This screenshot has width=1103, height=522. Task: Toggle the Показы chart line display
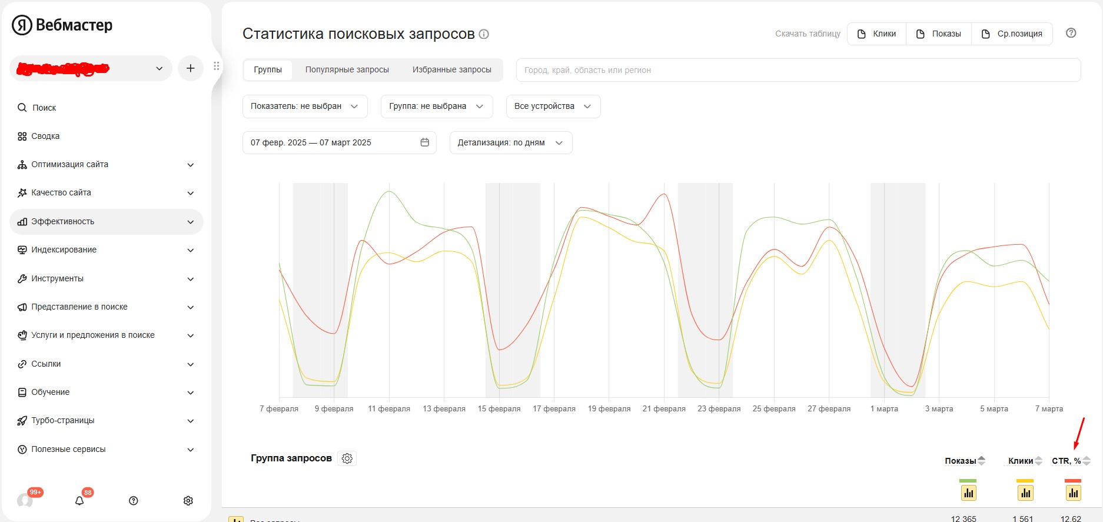coord(968,493)
